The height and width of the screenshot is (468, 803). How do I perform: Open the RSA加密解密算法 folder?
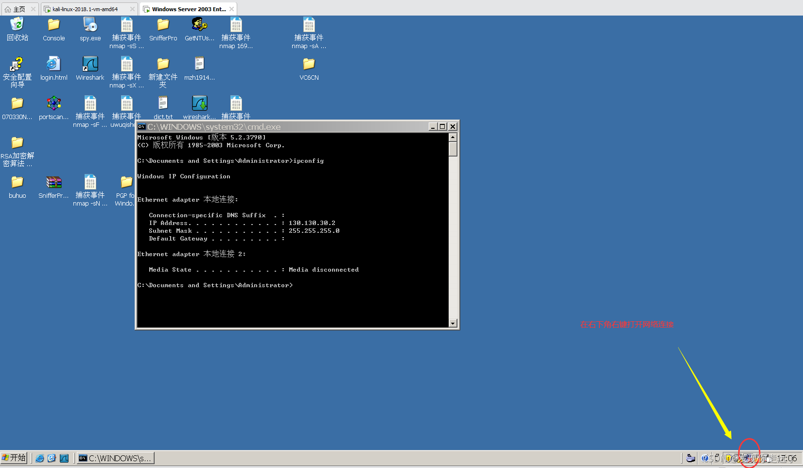(17, 151)
